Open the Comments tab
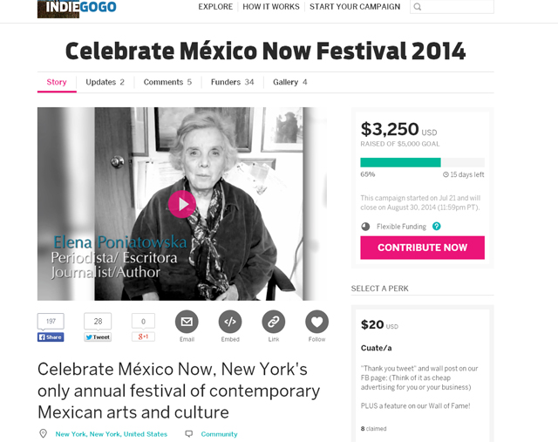 pyautogui.click(x=167, y=82)
